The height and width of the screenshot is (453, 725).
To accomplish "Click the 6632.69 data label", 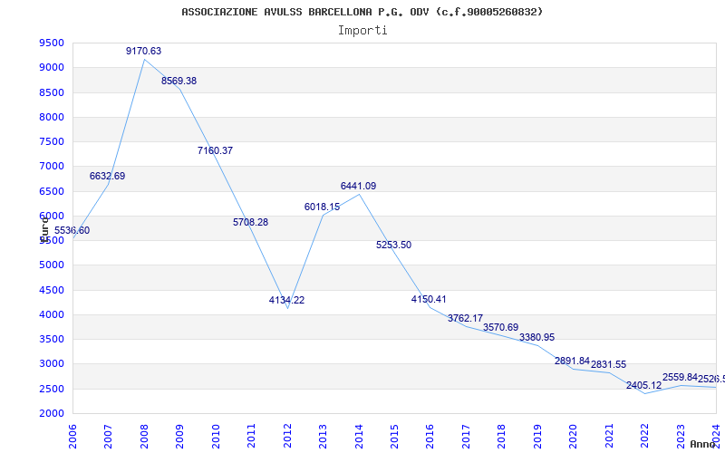I will click(107, 176).
